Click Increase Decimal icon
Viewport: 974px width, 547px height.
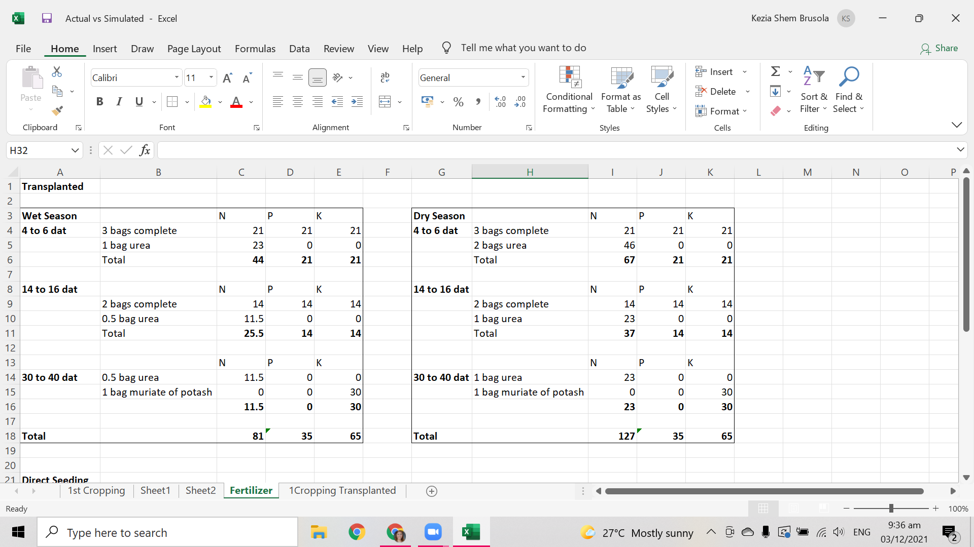(x=500, y=102)
